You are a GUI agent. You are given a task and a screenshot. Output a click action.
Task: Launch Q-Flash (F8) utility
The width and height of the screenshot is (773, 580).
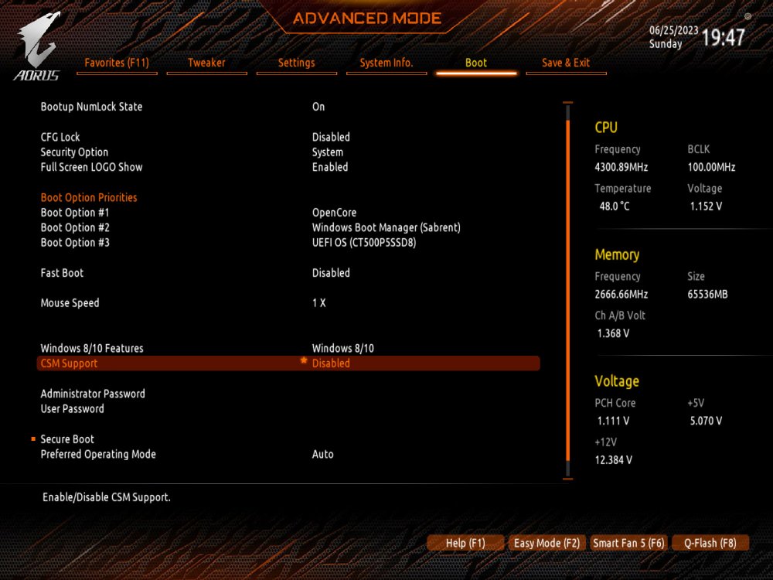point(710,543)
